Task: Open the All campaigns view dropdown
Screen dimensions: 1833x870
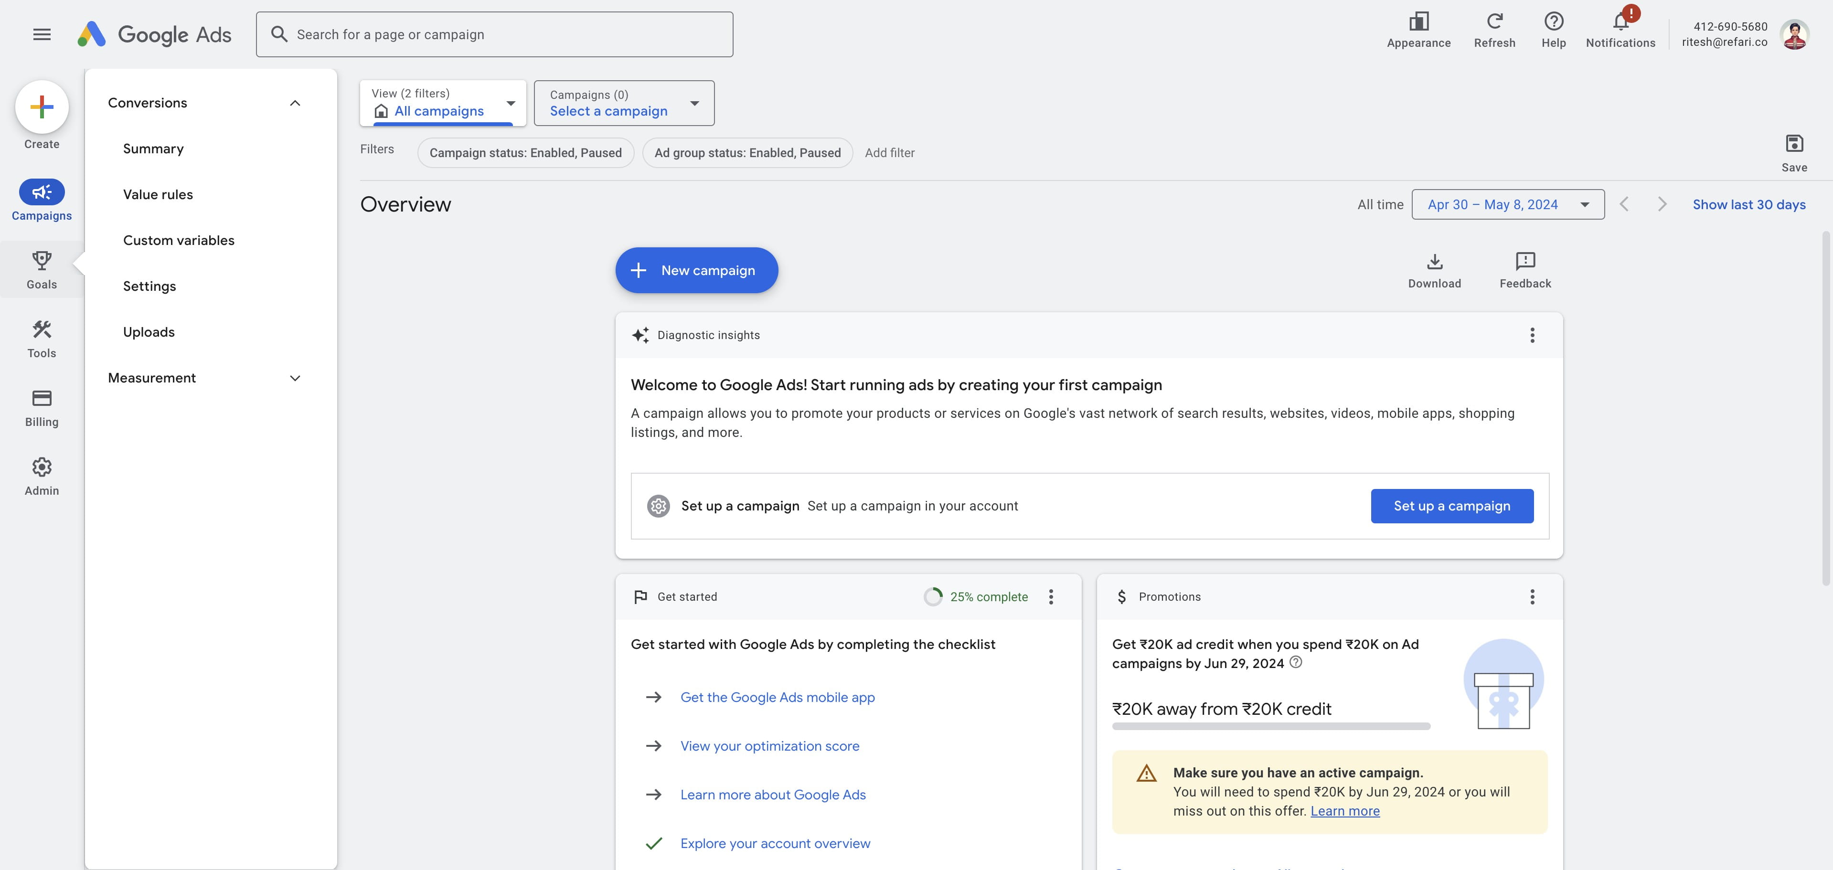Action: pos(443,103)
